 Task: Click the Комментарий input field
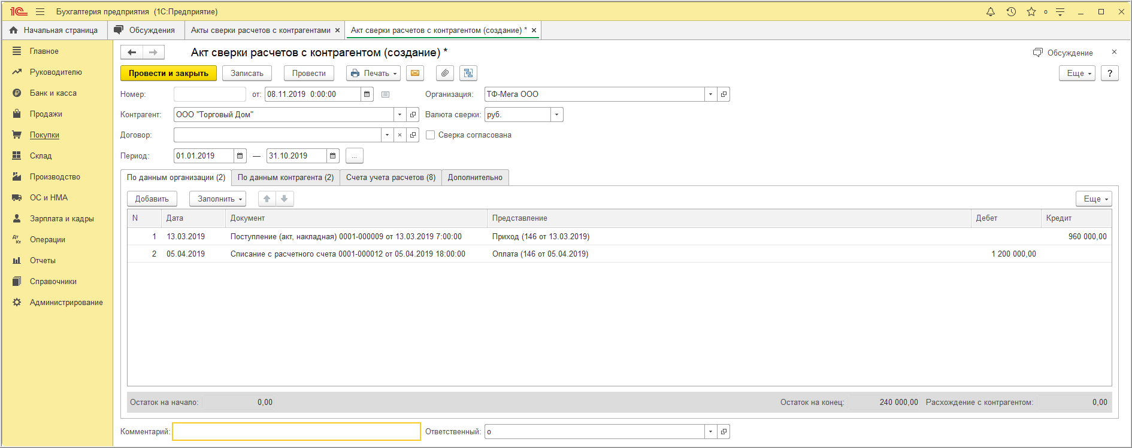[x=296, y=431]
